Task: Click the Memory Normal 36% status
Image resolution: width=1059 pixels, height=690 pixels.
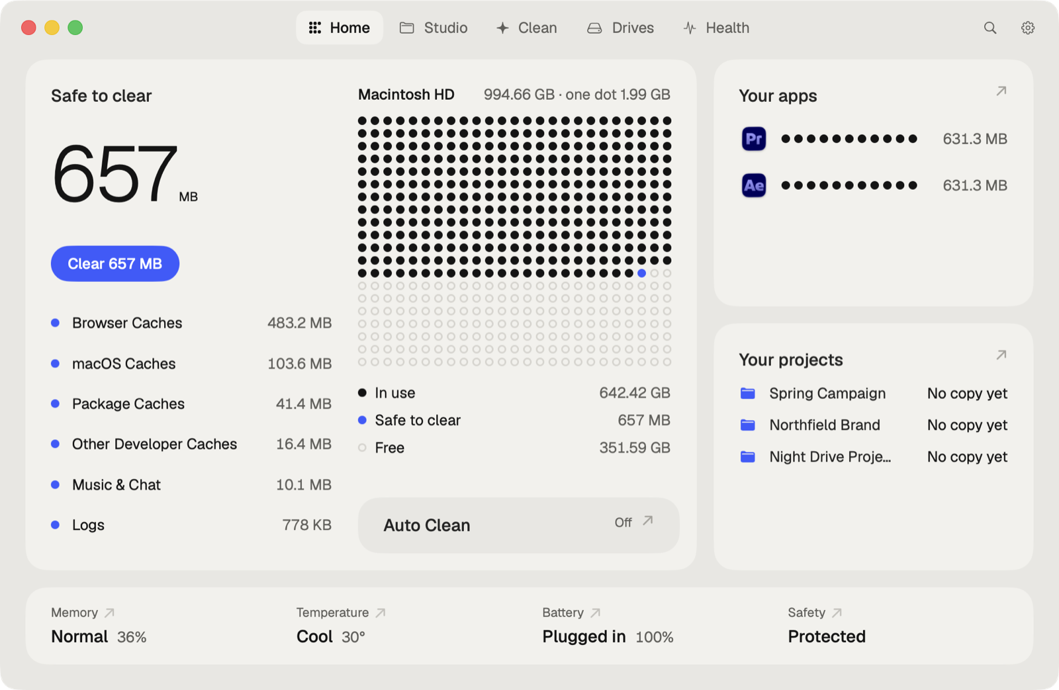Action: (x=99, y=636)
